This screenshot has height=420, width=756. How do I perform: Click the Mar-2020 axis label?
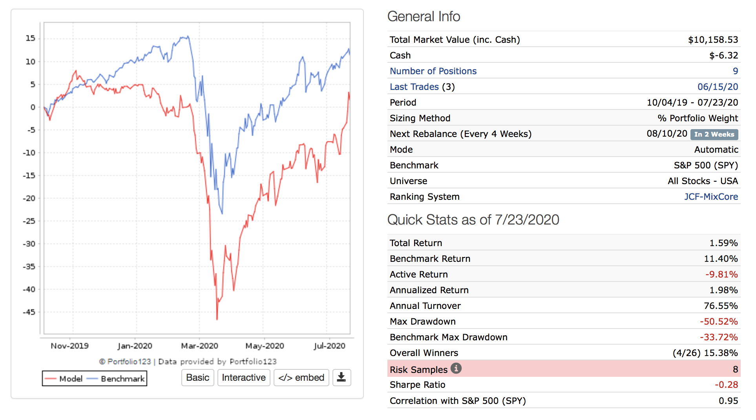[199, 346]
